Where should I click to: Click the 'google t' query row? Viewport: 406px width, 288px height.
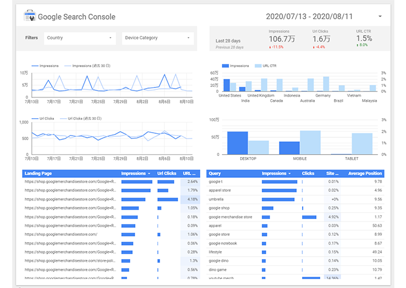click(x=295, y=181)
